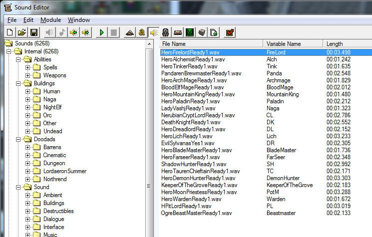372x237 pixels.
Task: Collapse the Doodads folder node
Action: point(18,139)
